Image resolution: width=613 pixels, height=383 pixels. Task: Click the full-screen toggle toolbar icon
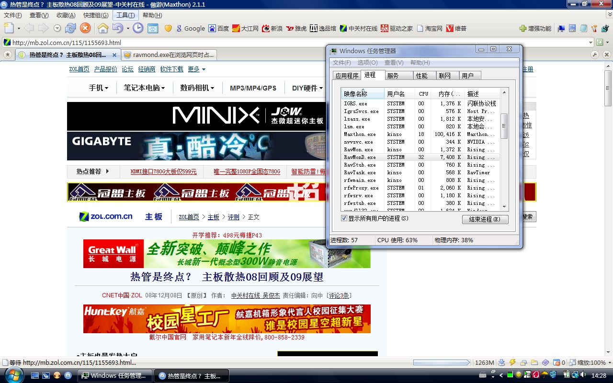coord(153,28)
